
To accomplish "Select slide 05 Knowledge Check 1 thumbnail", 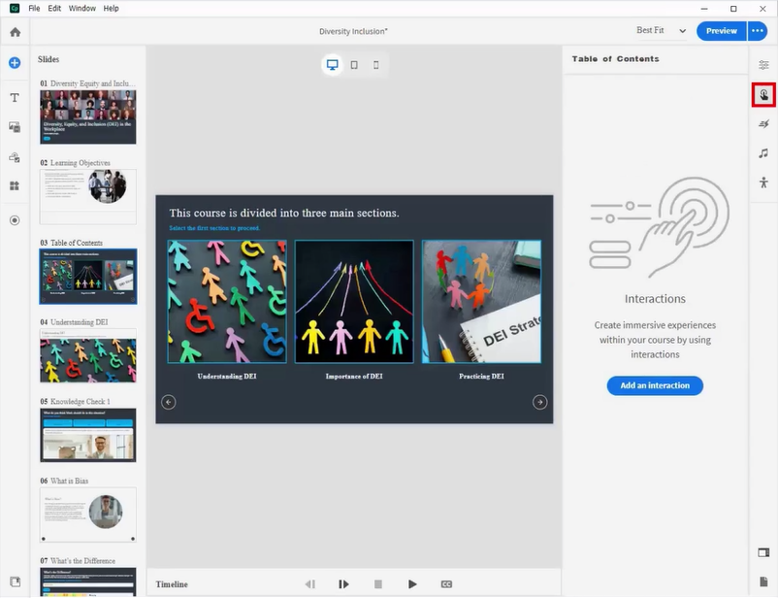I will [x=88, y=435].
